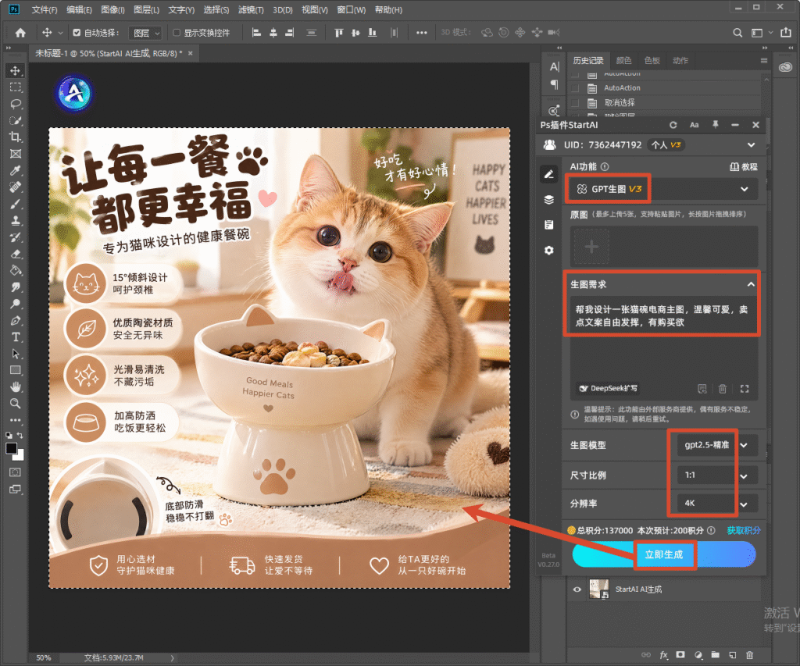Select the Rectangle shape tool
The image size is (800, 666).
point(16,370)
